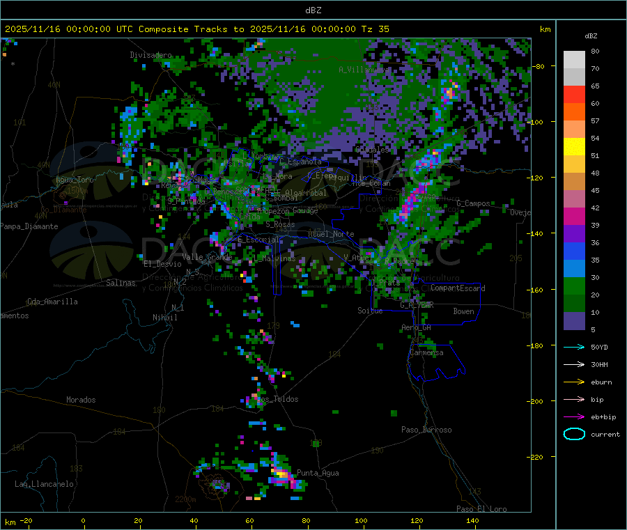The image size is (627, 530).
Task: Click the 'Los_Toldos' map label
Action: pos(277,399)
